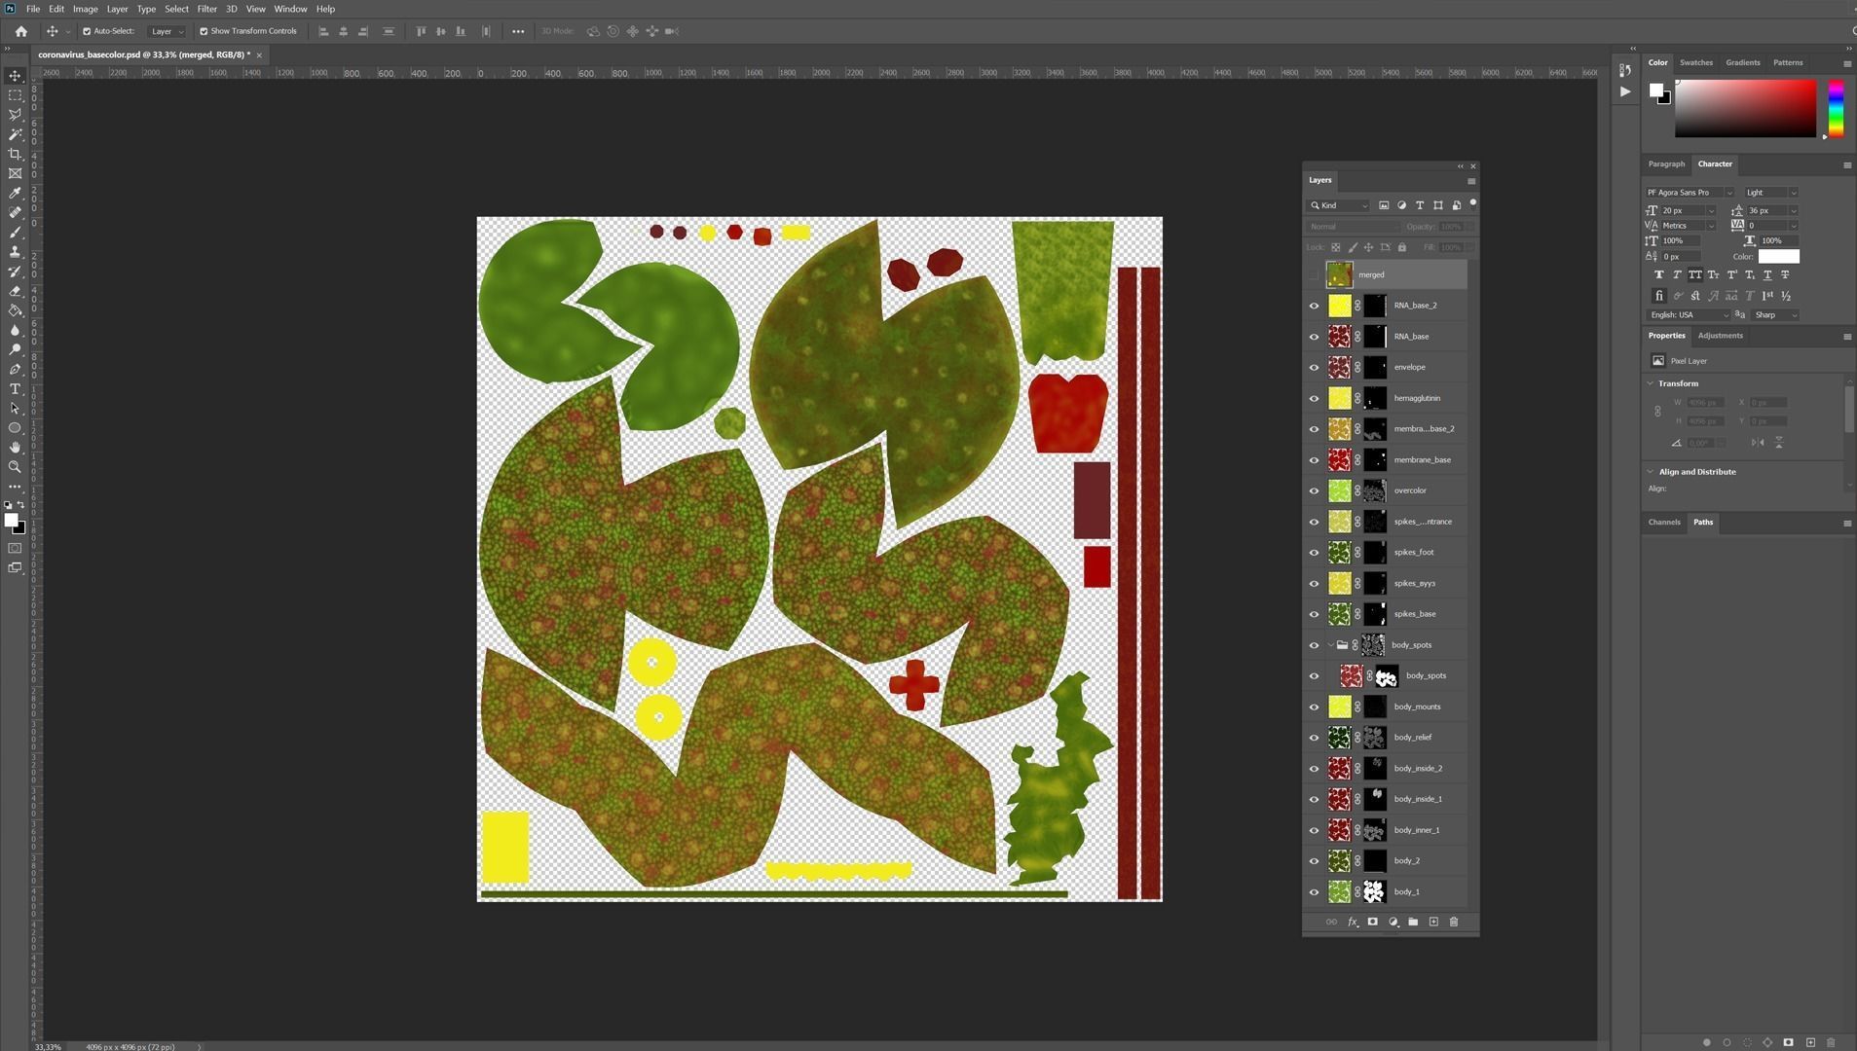
Task: Open the PF Agora Sans Pro font dropdown
Action: [1690, 193]
